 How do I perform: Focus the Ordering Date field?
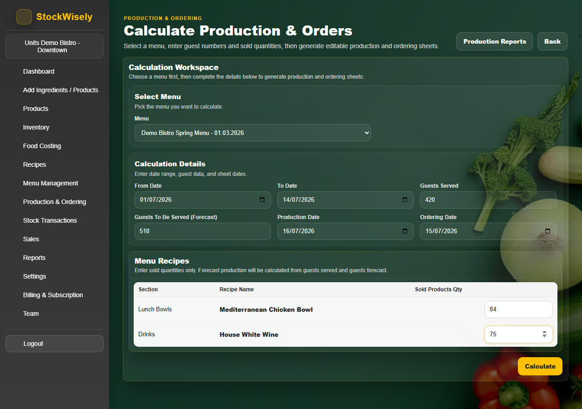pos(488,231)
